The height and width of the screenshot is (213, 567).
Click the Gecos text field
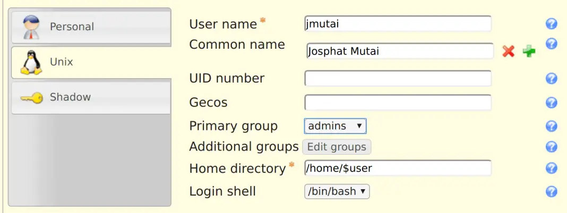pyautogui.click(x=398, y=103)
